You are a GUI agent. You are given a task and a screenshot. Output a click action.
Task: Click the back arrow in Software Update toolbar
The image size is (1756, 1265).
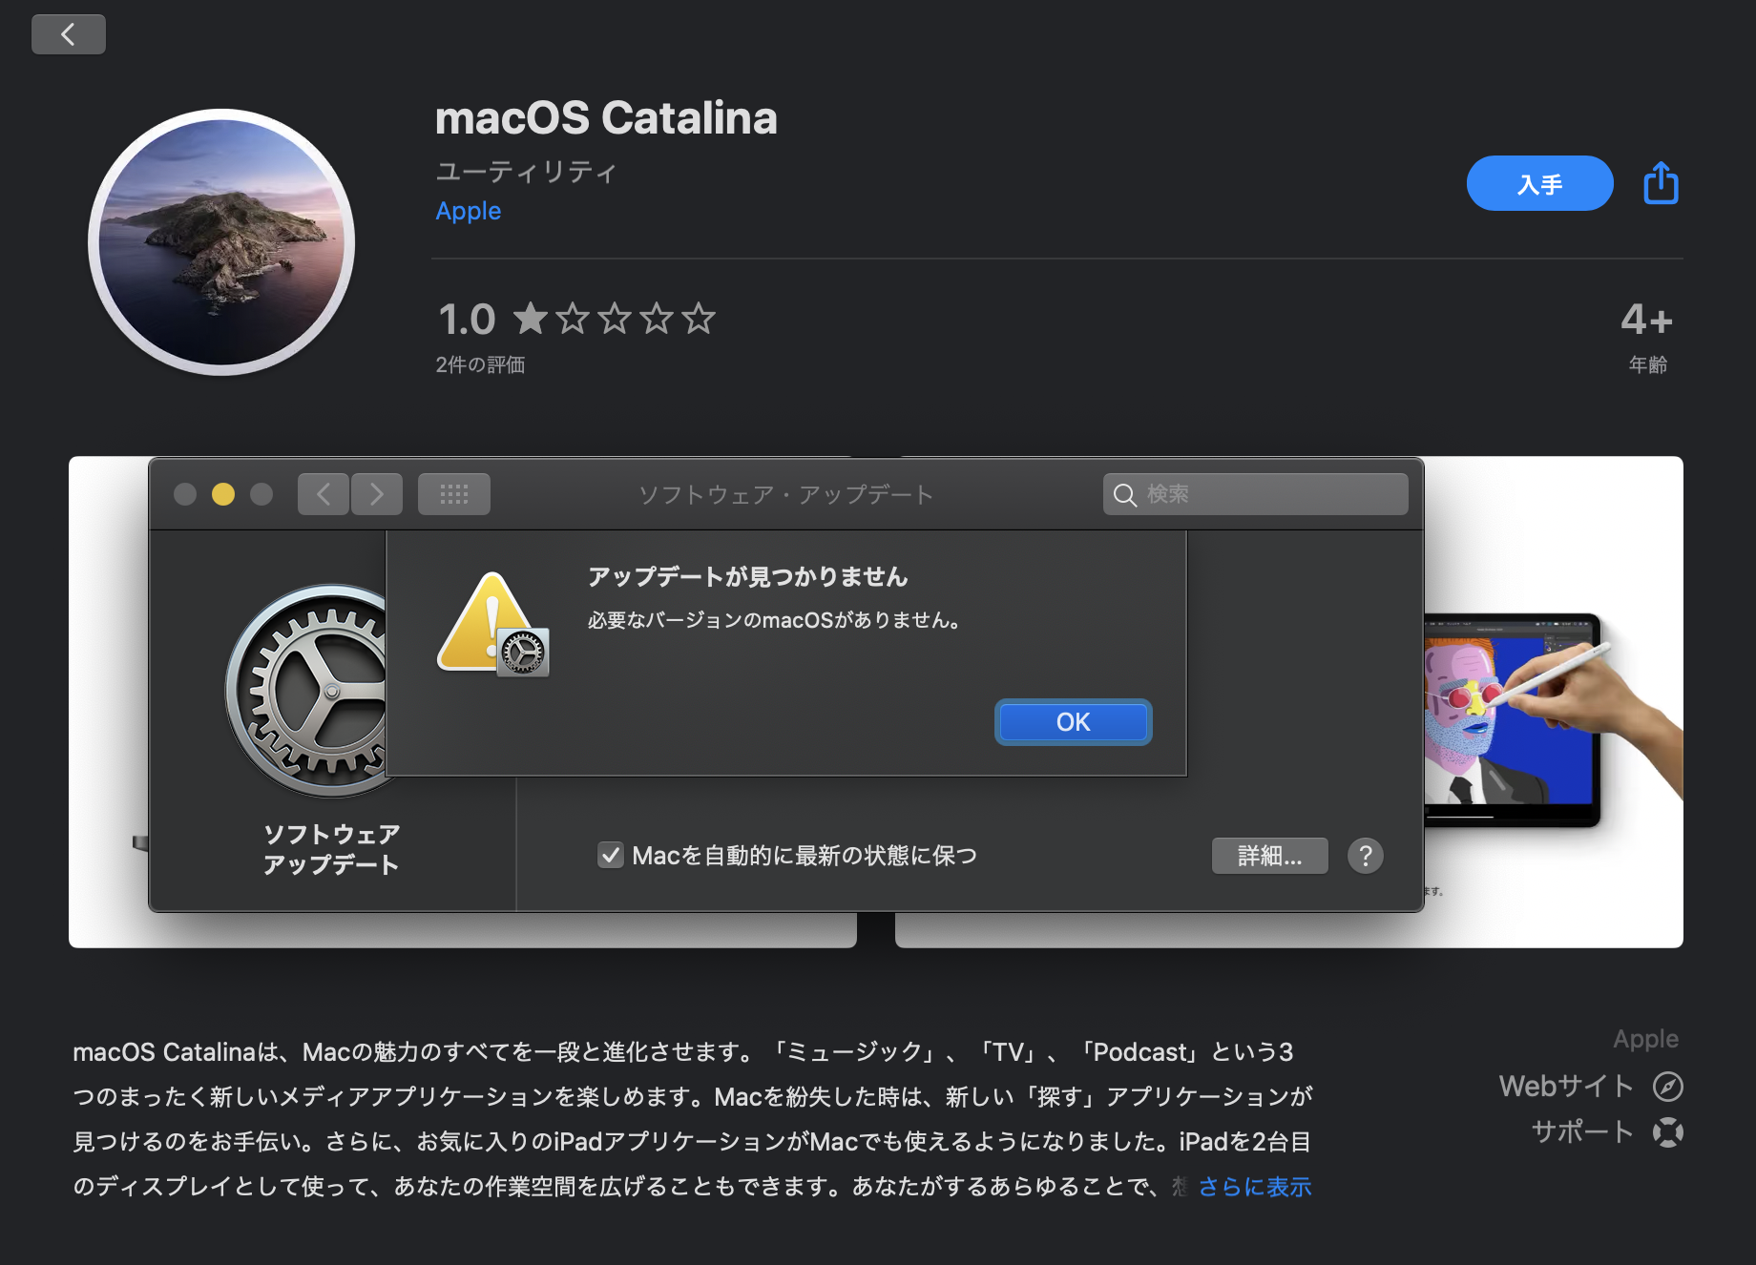324,494
